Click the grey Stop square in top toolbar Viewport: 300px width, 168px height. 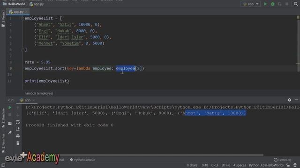tap(286, 4)
